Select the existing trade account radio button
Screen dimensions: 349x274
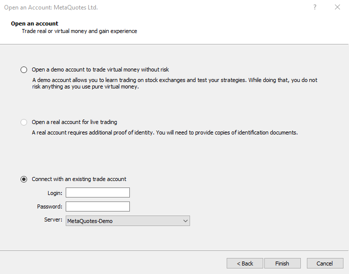tap(24, 179)
